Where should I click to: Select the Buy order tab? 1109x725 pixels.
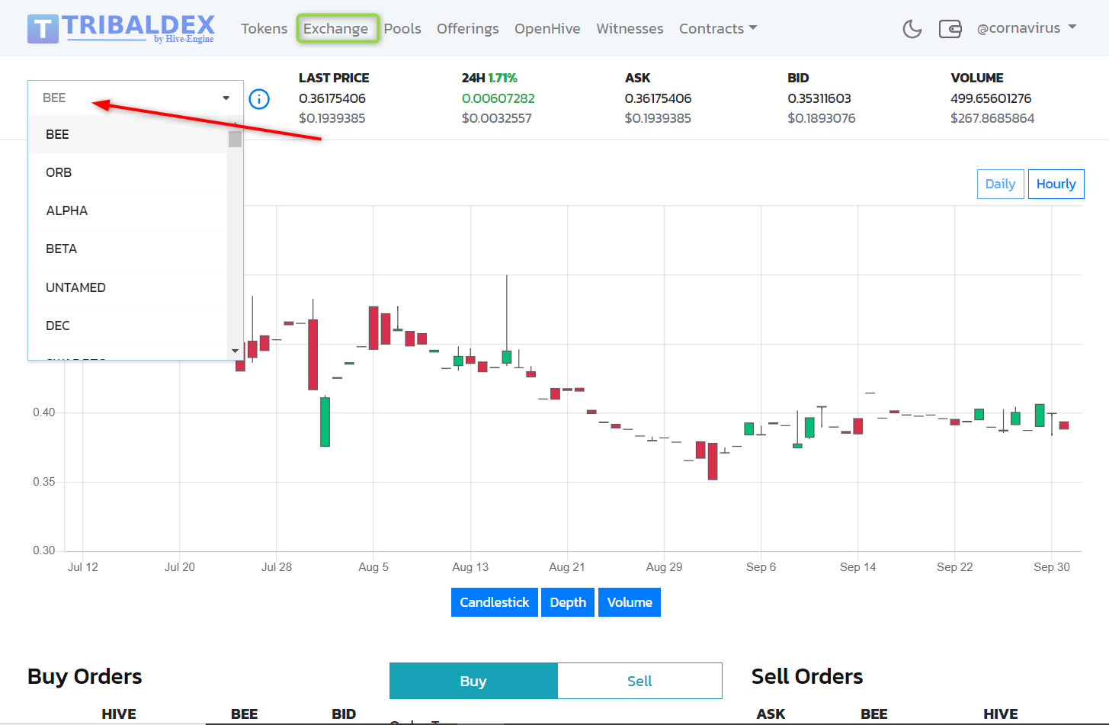(473, 681)
